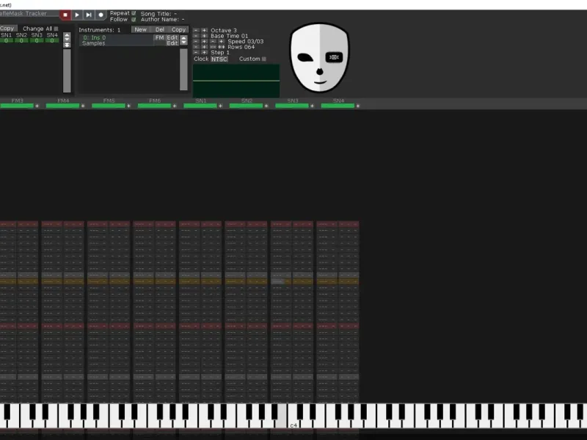The image size is (587, 440).
Task: Edit instrument 0: Ins 0
Action: point(172,38)
